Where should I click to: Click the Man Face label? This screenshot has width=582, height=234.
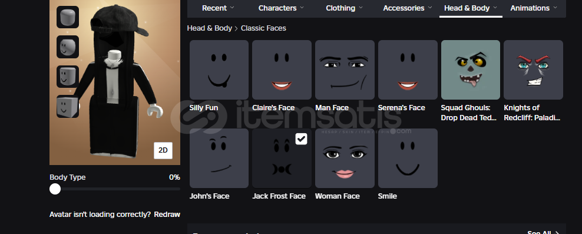pos(332,108)
